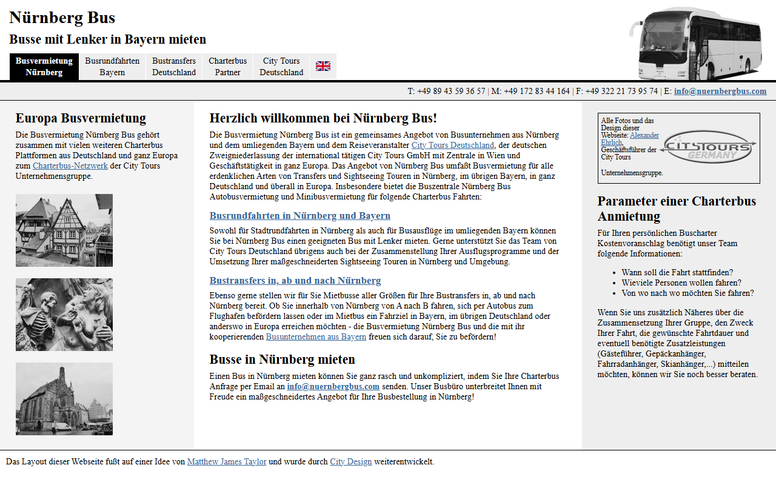Select the Charterbus Partner tab
Screen dimensions: 776x485
(x=228, y=67)
